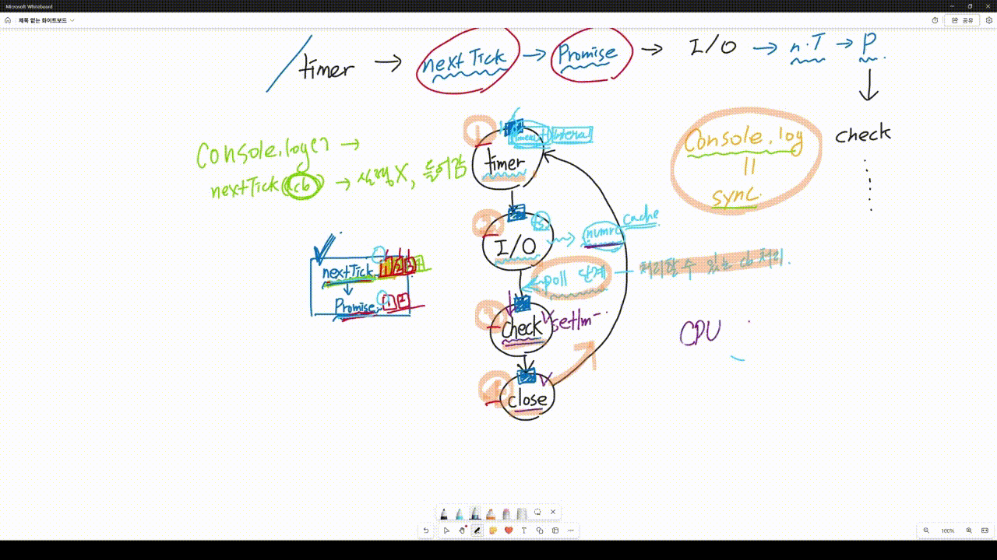
Task: Fit whiteboard to screen
Action: coord(985,530)
